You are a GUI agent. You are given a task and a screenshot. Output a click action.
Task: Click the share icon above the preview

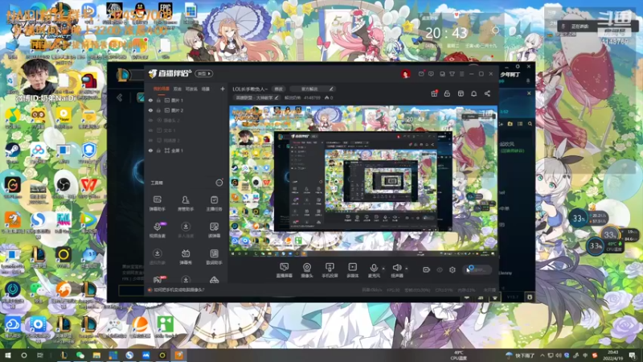(487, 93)
